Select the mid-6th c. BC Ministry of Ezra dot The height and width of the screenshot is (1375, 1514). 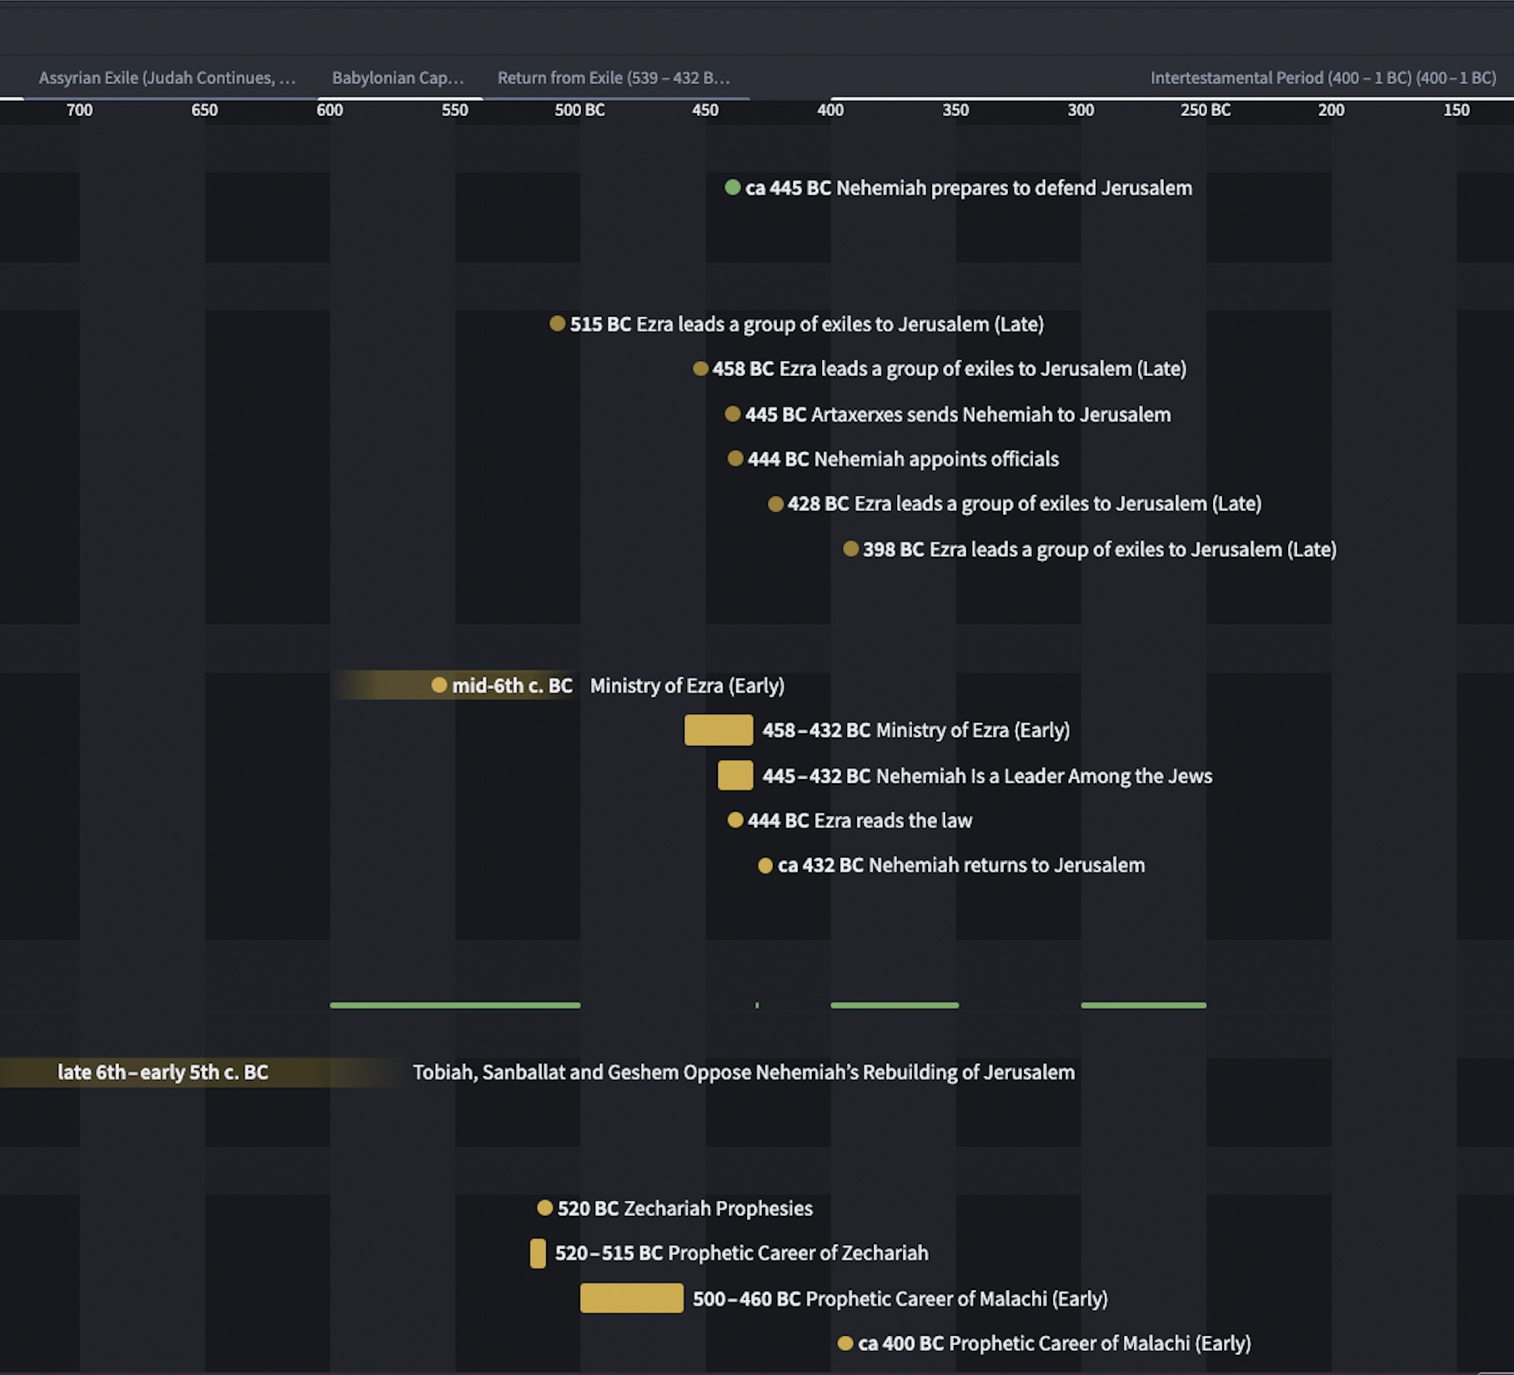tap(440, 686)
